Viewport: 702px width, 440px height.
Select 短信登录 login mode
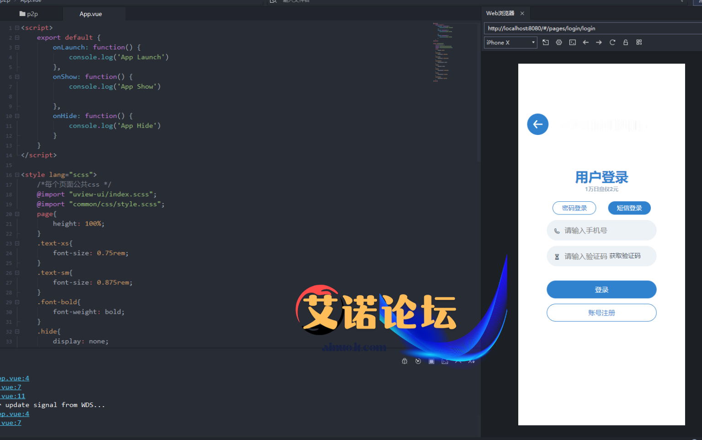[629, 208]
